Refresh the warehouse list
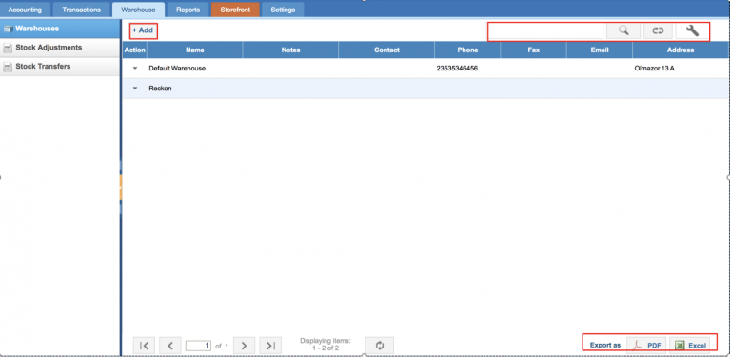The image size is (731, 358). point(380,346)
